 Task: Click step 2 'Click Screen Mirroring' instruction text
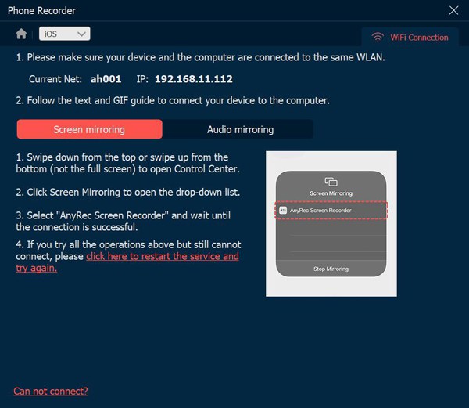coord(128,192)
